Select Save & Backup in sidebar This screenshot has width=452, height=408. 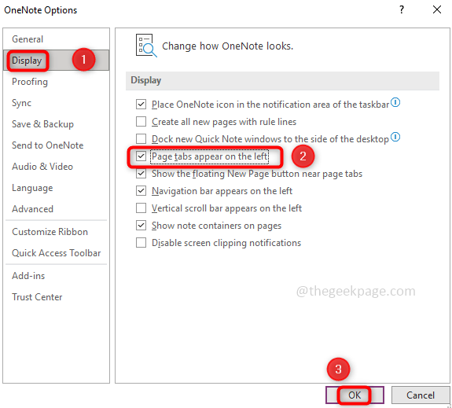coord(42,124)
